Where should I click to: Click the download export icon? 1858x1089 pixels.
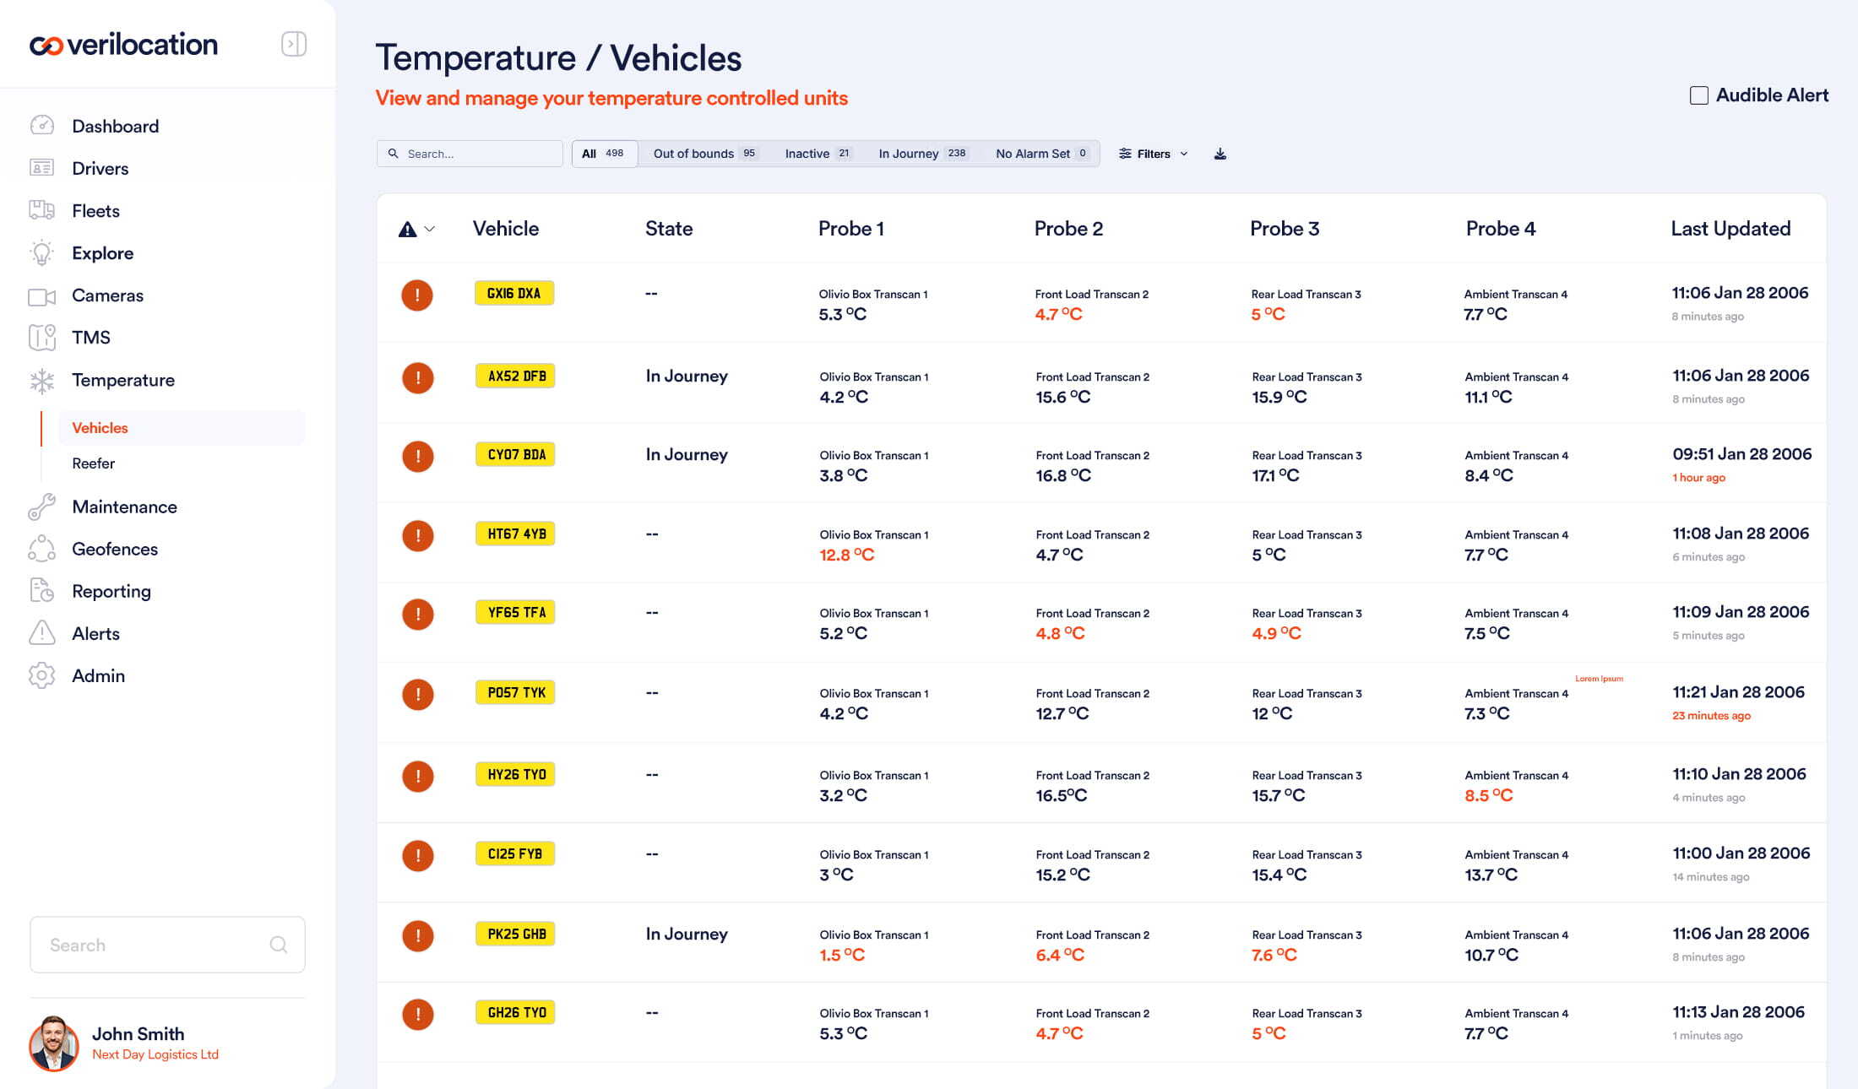point(1220,154)
